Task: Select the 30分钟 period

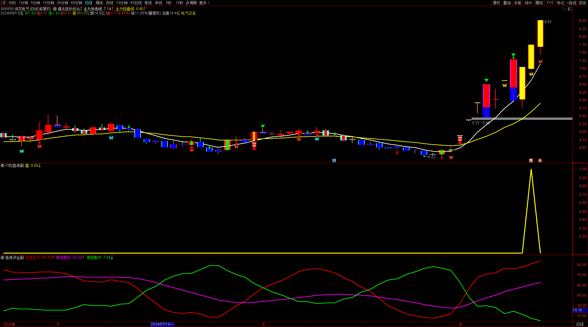Action: click(62, 3)
